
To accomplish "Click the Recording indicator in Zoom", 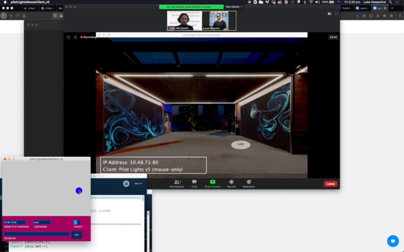I will (88, 37).
